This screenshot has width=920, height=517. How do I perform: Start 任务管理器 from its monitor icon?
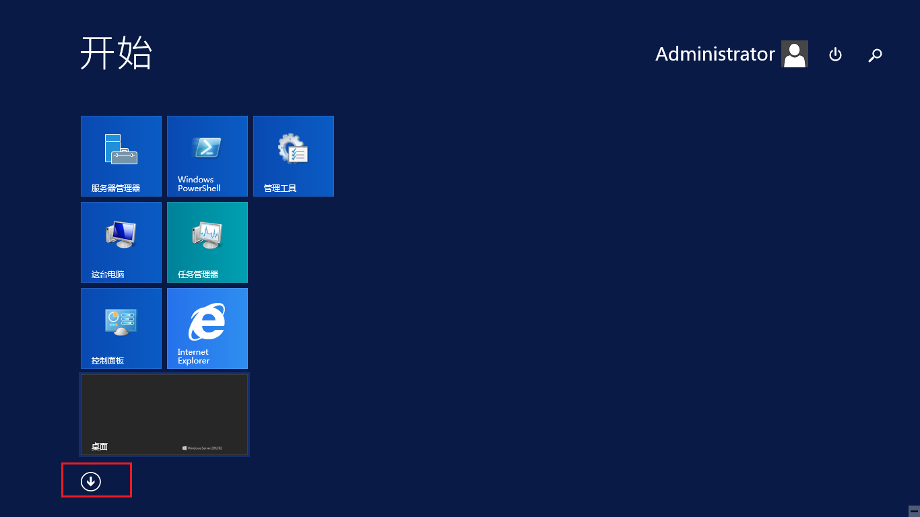(207, 235)
